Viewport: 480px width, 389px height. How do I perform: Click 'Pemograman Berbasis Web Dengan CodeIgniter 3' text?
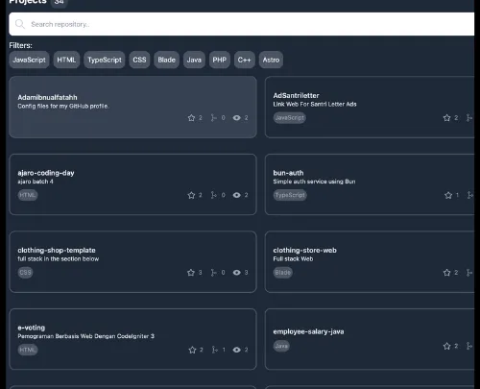(x=86, y=336)
